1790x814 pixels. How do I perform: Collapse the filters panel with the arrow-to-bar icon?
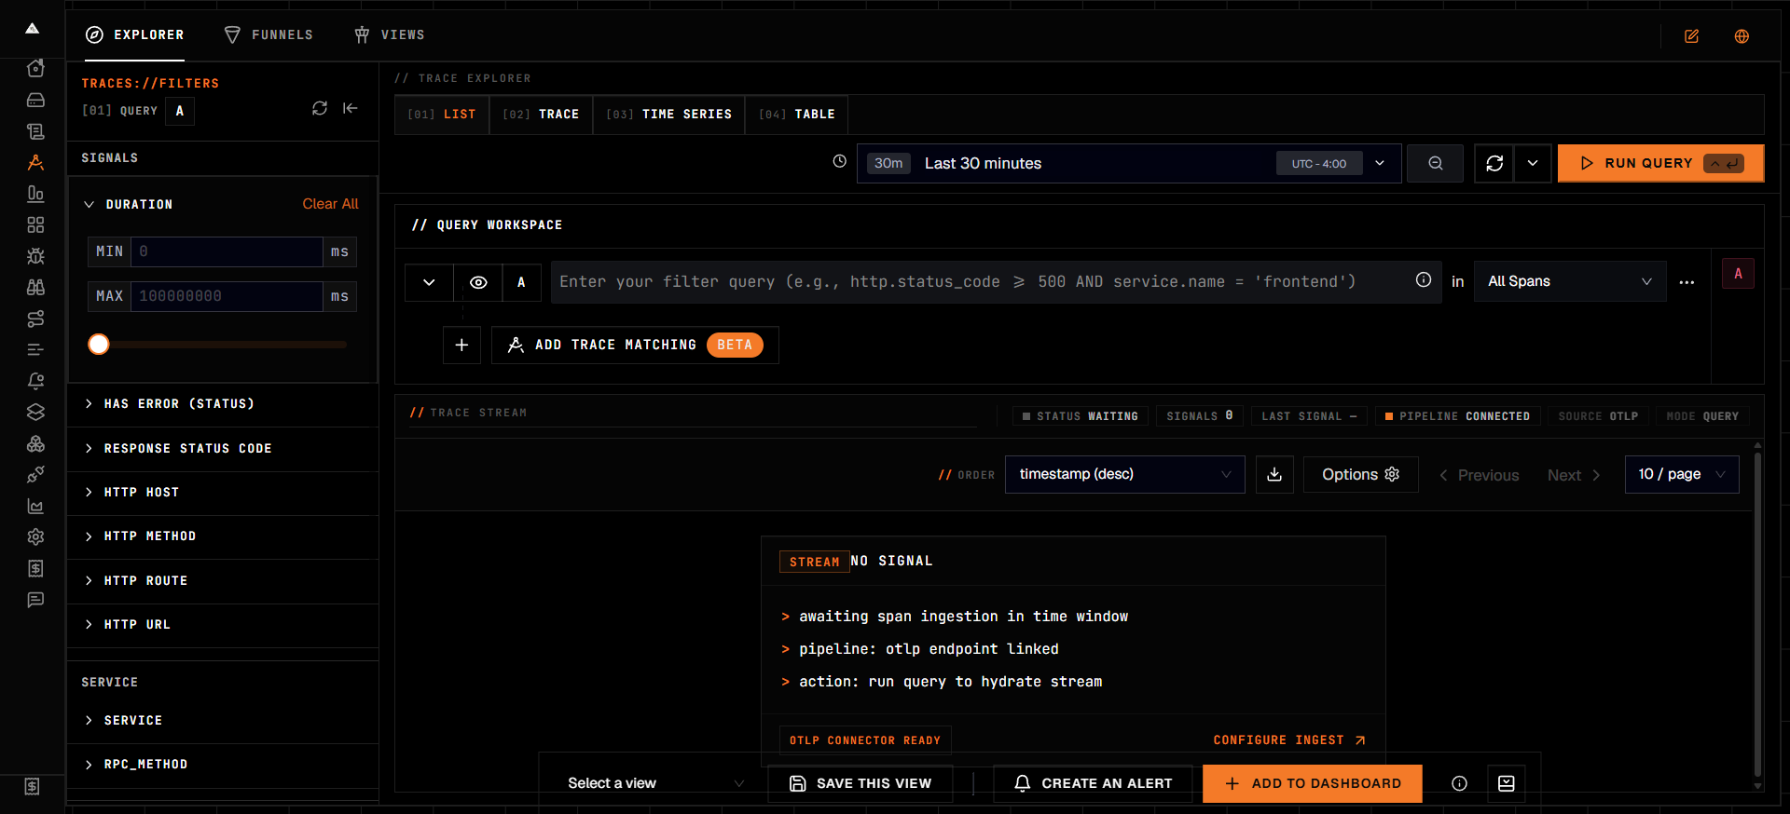click(351, 108)
